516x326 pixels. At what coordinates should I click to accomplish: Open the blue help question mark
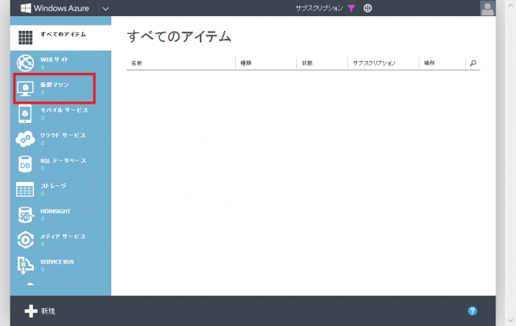(473, 311)
